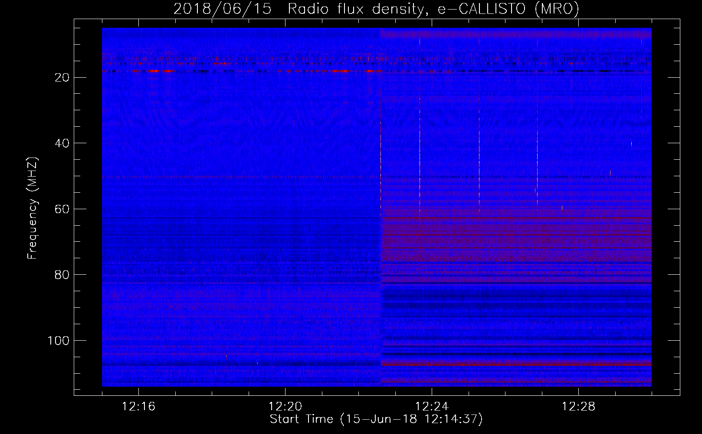Click the 60 MHz frequency tick label
Image resolution: width=702 pixels, height=434 pixels.
62,209
